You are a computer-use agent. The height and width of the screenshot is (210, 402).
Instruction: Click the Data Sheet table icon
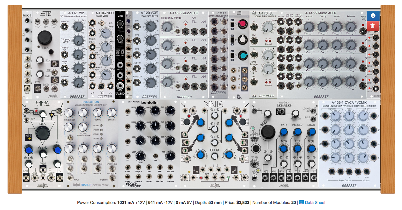301,202
